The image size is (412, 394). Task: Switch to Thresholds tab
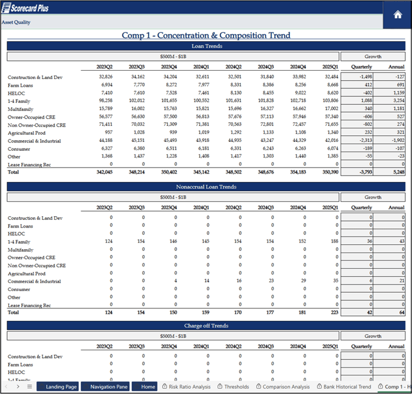(x=237, y=387)
